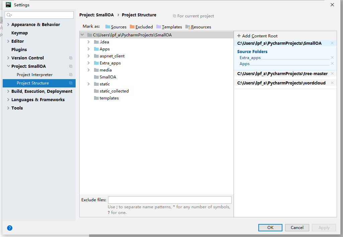Expand the aspnet_client folder node
The image size is (343, 237).
click(x=89, y=56)
